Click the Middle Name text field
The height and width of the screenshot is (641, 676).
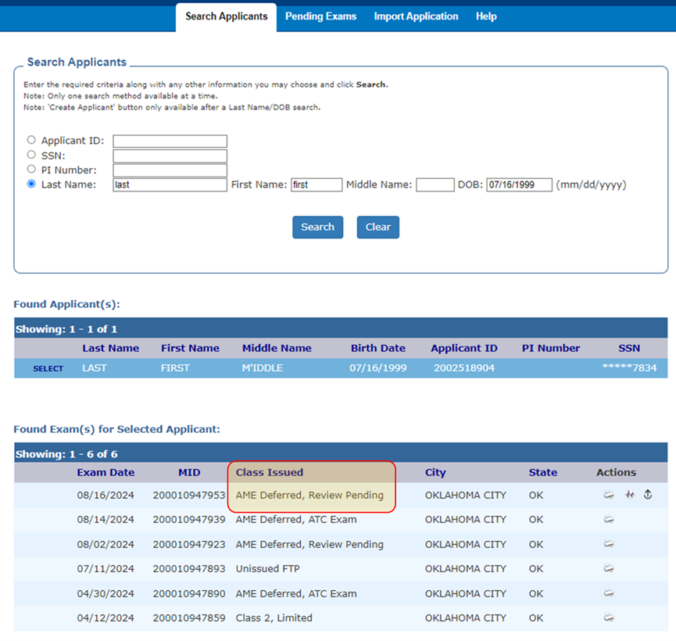(435, 184)
